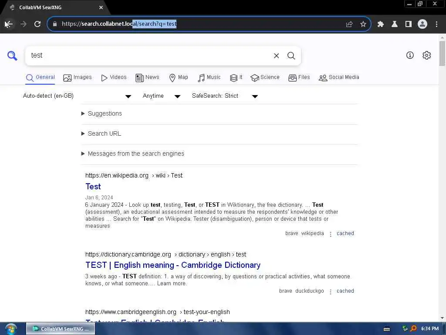Image resolution: width=446 pixels, height=335 pixels.
Task: Switch to the Videos tab
Action: coord(114,78)
